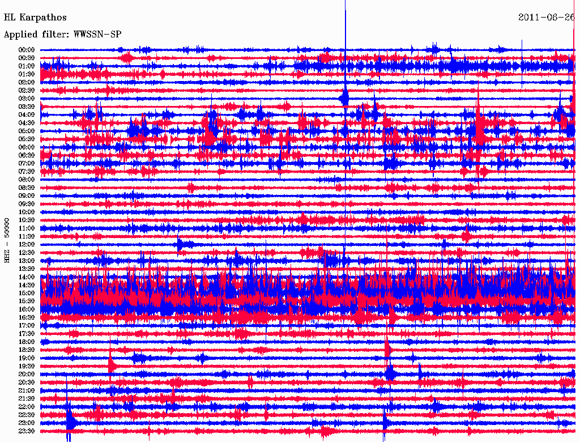The width and height of the screenshot is (580, 442).
Task: Select the 01:30 time label
Action: point(27,74)
